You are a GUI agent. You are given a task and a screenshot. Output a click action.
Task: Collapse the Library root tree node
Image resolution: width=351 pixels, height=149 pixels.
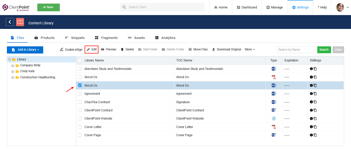[x=9, y=59]
